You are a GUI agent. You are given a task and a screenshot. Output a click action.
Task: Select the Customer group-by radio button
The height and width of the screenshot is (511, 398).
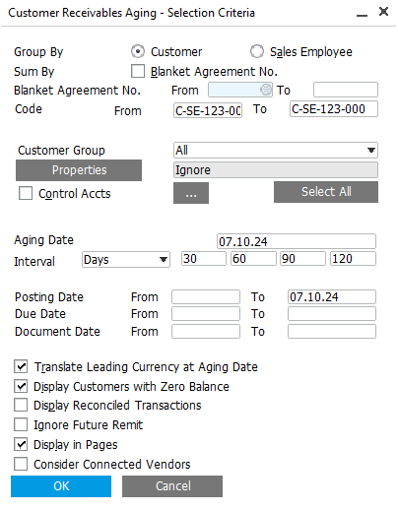[x=138, y=51]
